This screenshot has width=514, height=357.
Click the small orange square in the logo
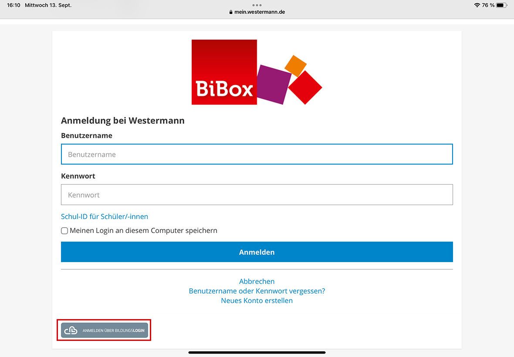click(x=295, y=65)
